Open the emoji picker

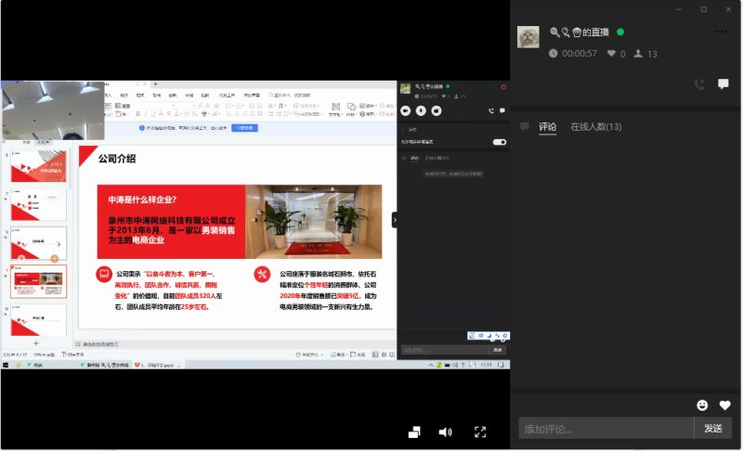coord(702,406)
